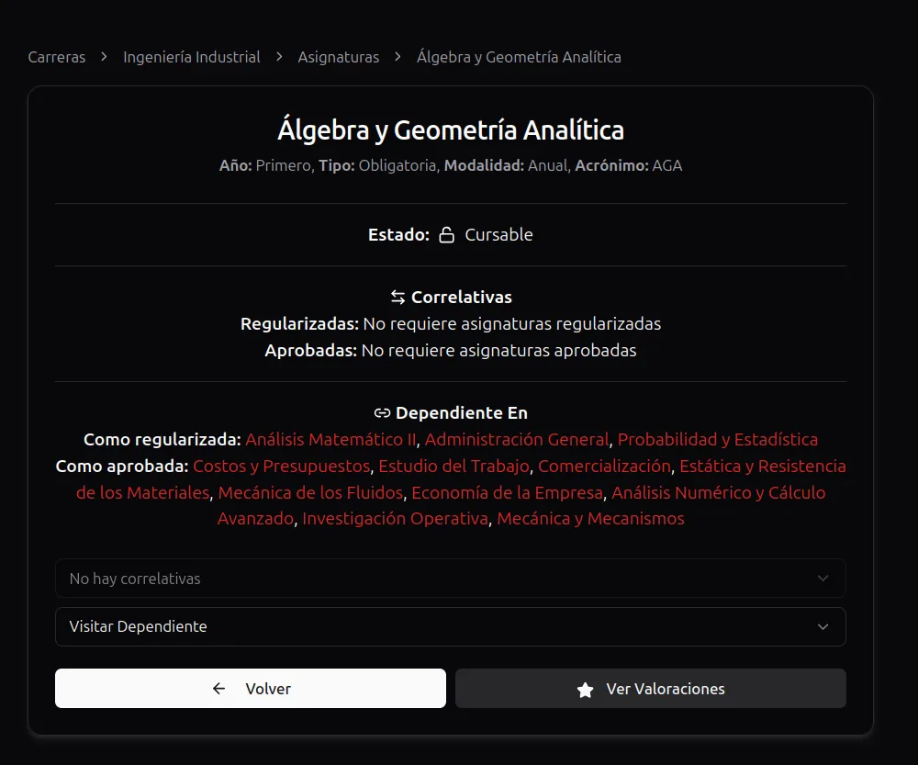Viewport: 918px width, 765px height.
Task: Go to Carreras in the breadcrumb
Action: (57, 57)
